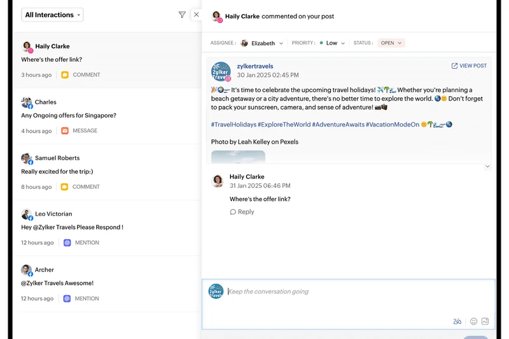Expand the post with the chevron below it
Viewport: 509px width, 339px height.
click(487, 167)
